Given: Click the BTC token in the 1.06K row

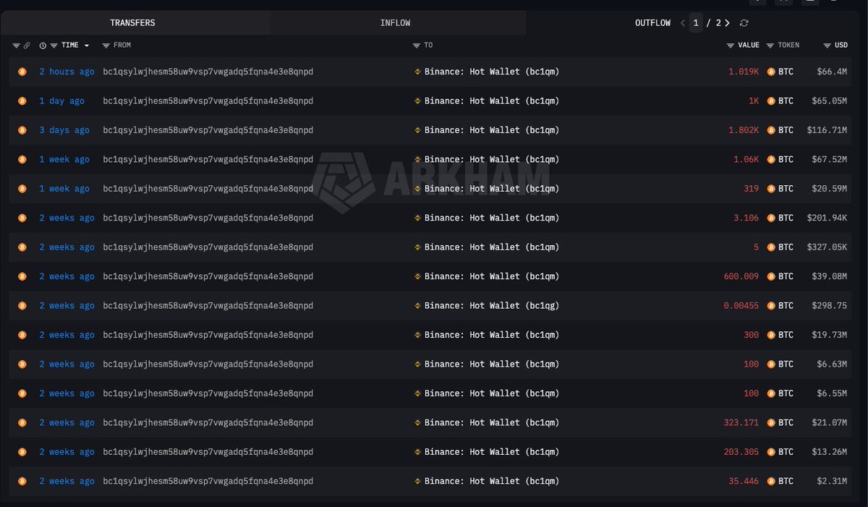Looking at the screenshot, I should (780, 160).
